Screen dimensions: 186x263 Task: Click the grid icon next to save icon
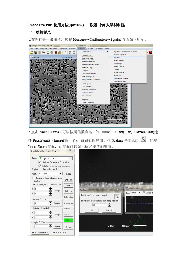tap(40, 52)
